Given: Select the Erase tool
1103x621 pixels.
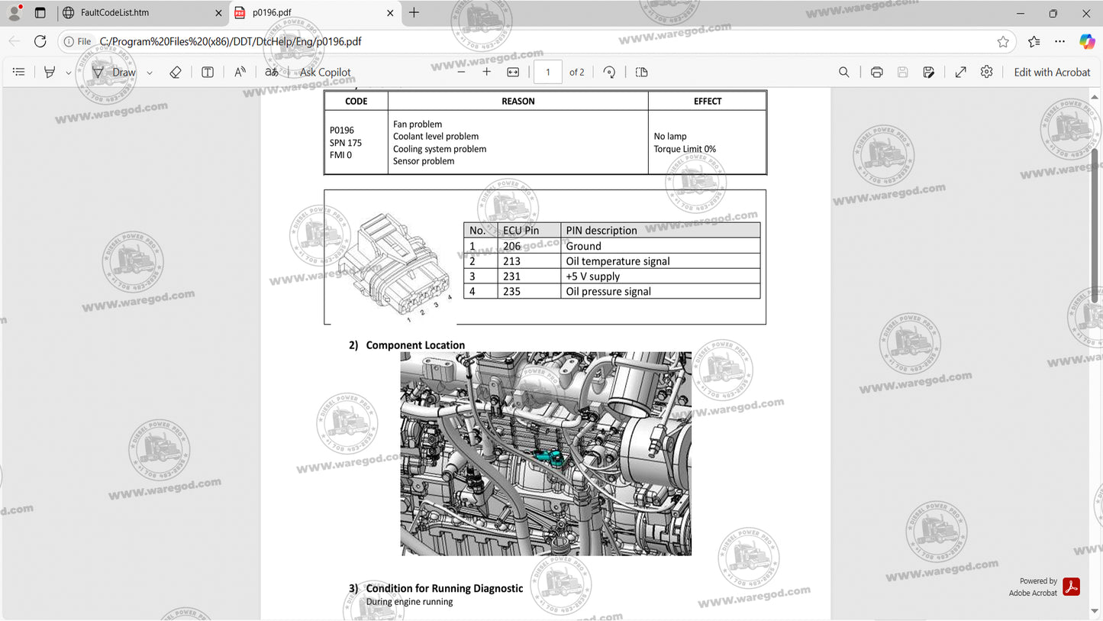Looking at the screenshot, I should pos(176,72).
